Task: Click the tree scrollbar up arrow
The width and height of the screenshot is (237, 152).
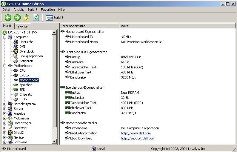Action: 54,32
